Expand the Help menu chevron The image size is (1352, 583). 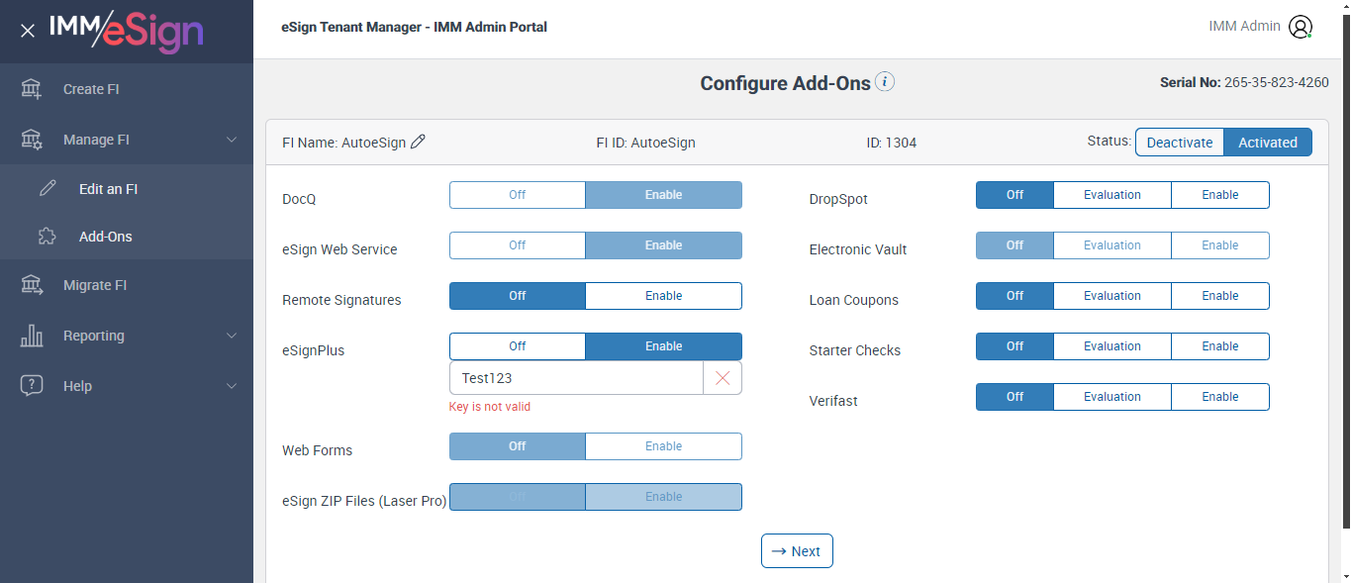pyautogui.click(x=232, y=386)
